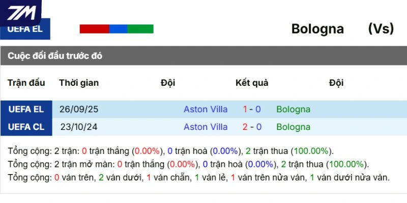Click the 7M logo

tap(20, 10)
